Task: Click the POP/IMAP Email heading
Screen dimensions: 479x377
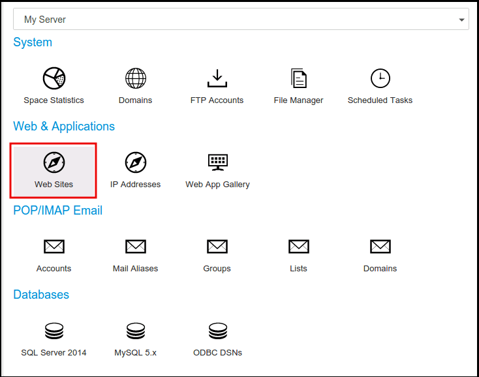Action: tap(58, 211)
